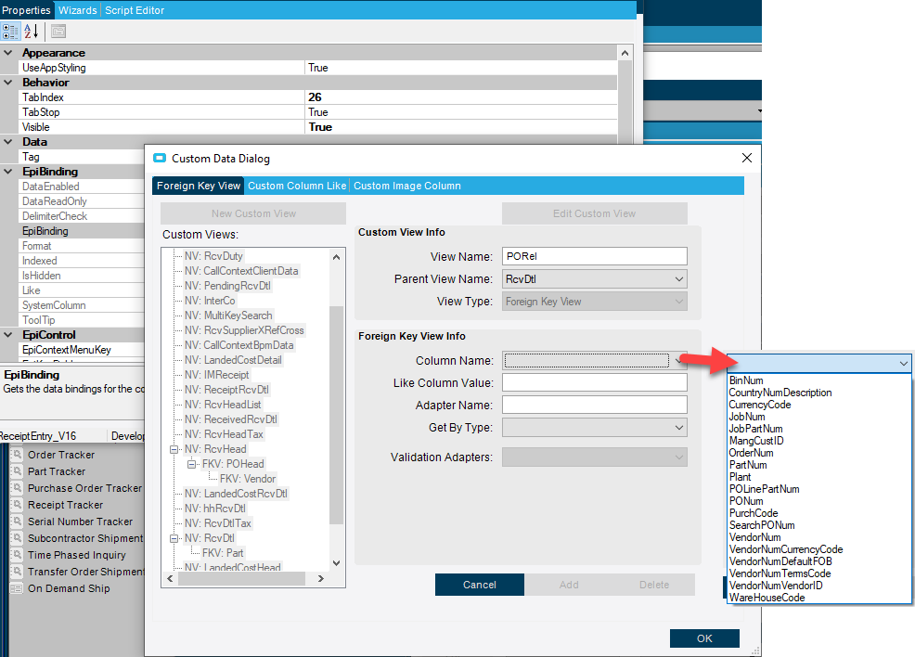Open the Get By Type dropdown
The image size is (915, 657).
(x=679, y=428)
